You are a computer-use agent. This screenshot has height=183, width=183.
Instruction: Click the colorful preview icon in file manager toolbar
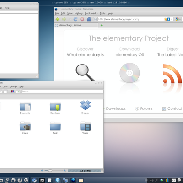pyautogui.click(x=12, y=91)
